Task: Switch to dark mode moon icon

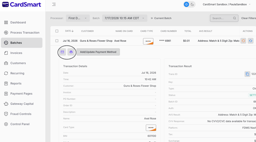Action: pos(192,5)
